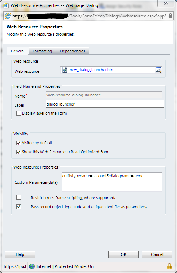The image size is (177, 273).
Task: Click the Help button
Action: (20, 254)
